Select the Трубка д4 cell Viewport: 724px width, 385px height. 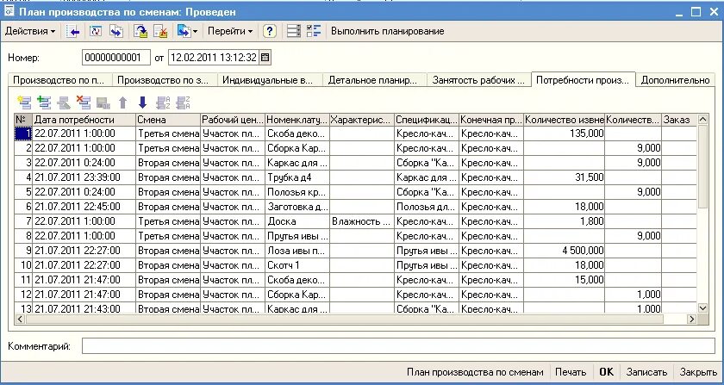tap(297, 177)
